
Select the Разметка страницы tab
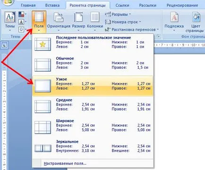pos(87,5)
